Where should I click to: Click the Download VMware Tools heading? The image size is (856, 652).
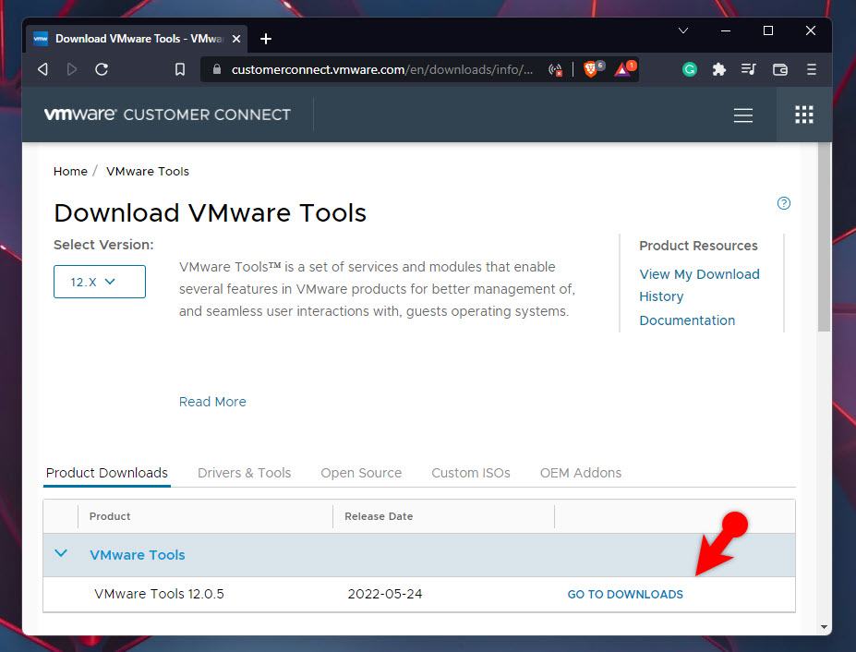pos(210,213)
